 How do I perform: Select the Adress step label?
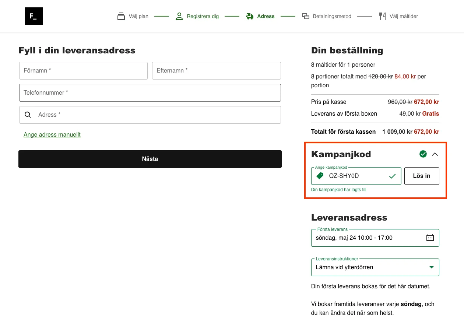pyautogui.click(x=266, y=16)
